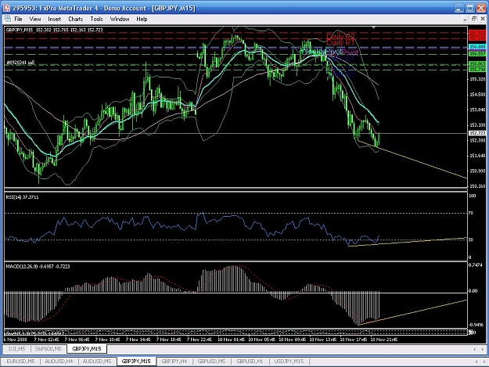Close the GBPJPY chart child window
Screen dimensions: 489x367
point(483,19)
